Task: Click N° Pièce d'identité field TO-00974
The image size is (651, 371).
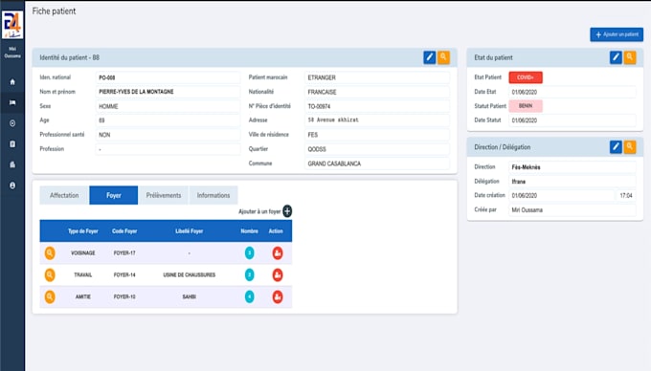Action: tap(377, 106)
